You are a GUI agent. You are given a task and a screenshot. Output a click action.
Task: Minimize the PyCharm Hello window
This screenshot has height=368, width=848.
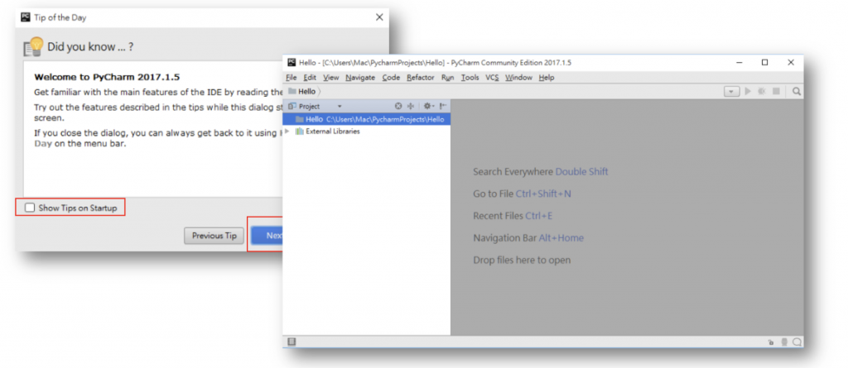coord(740,63)
